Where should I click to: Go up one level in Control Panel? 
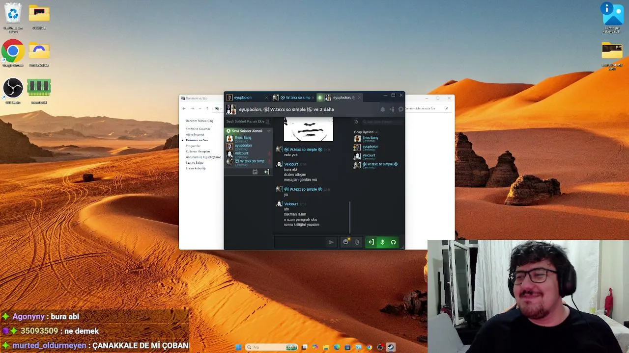tap(207, 108)
